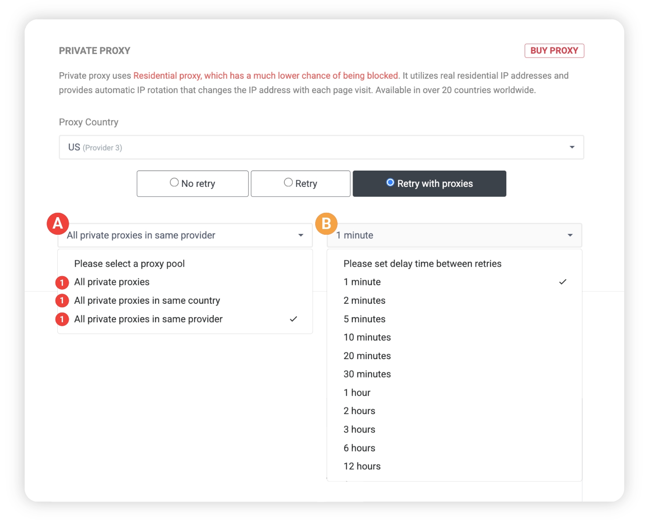Select 30 minutes from delay list
The height and width of the screenshot is (524, 648).
(367, 374)
